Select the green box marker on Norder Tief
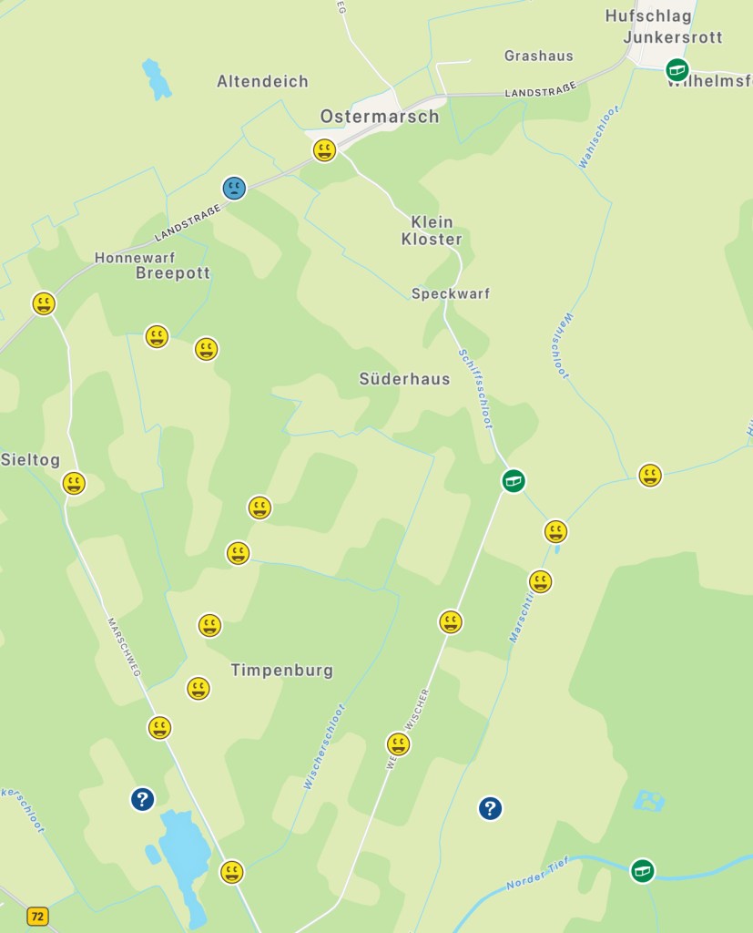This screenshot has height=933, width=753. pyautogui.click(x=642, y=871)
